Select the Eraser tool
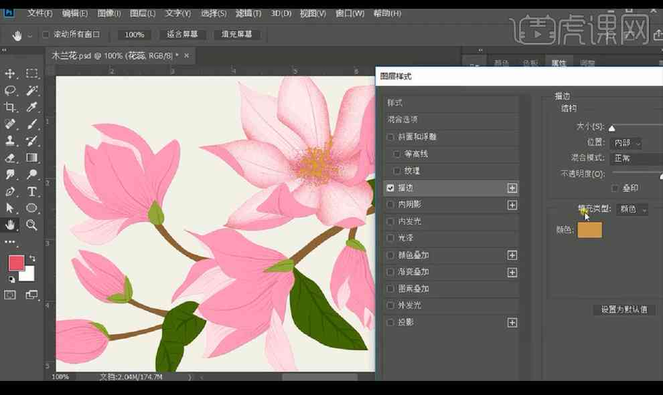The height and width of the screenshot is (395, 663). click(10, 158)
